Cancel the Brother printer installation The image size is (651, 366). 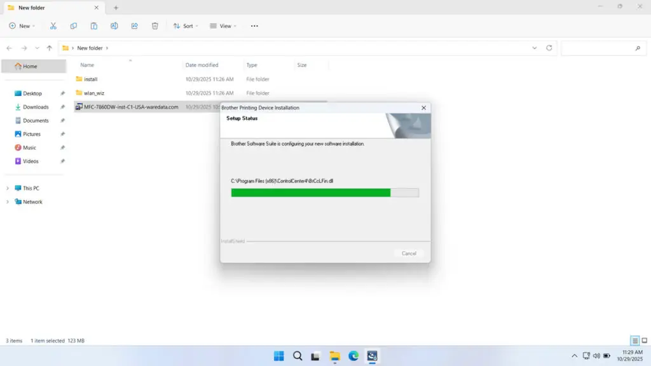pyautogui.click(x=408, y=253)
